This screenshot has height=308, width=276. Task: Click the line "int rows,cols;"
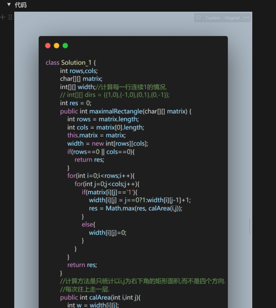click(79, 71)
